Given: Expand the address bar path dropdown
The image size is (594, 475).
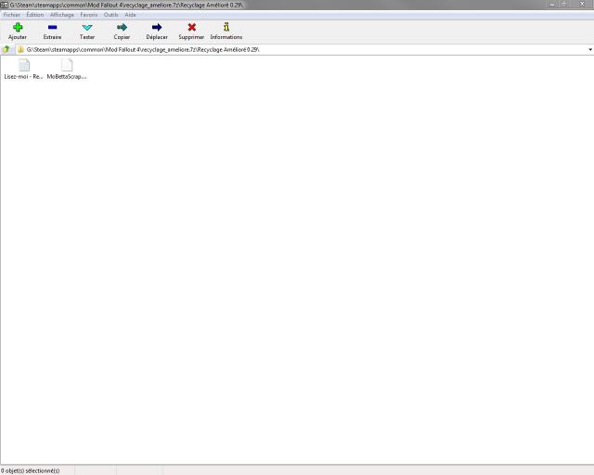Looking at the screenshot, I should (590, 49).
